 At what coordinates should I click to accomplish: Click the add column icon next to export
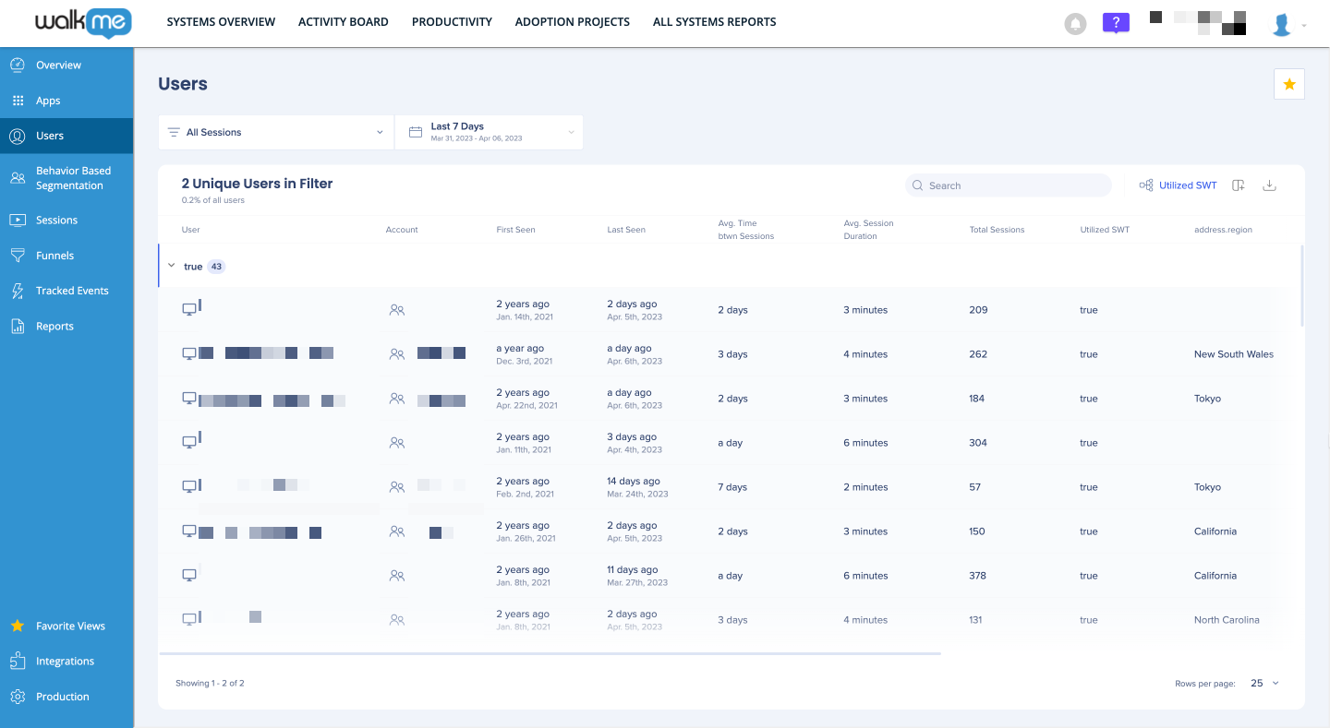[x=1238, y=185]
